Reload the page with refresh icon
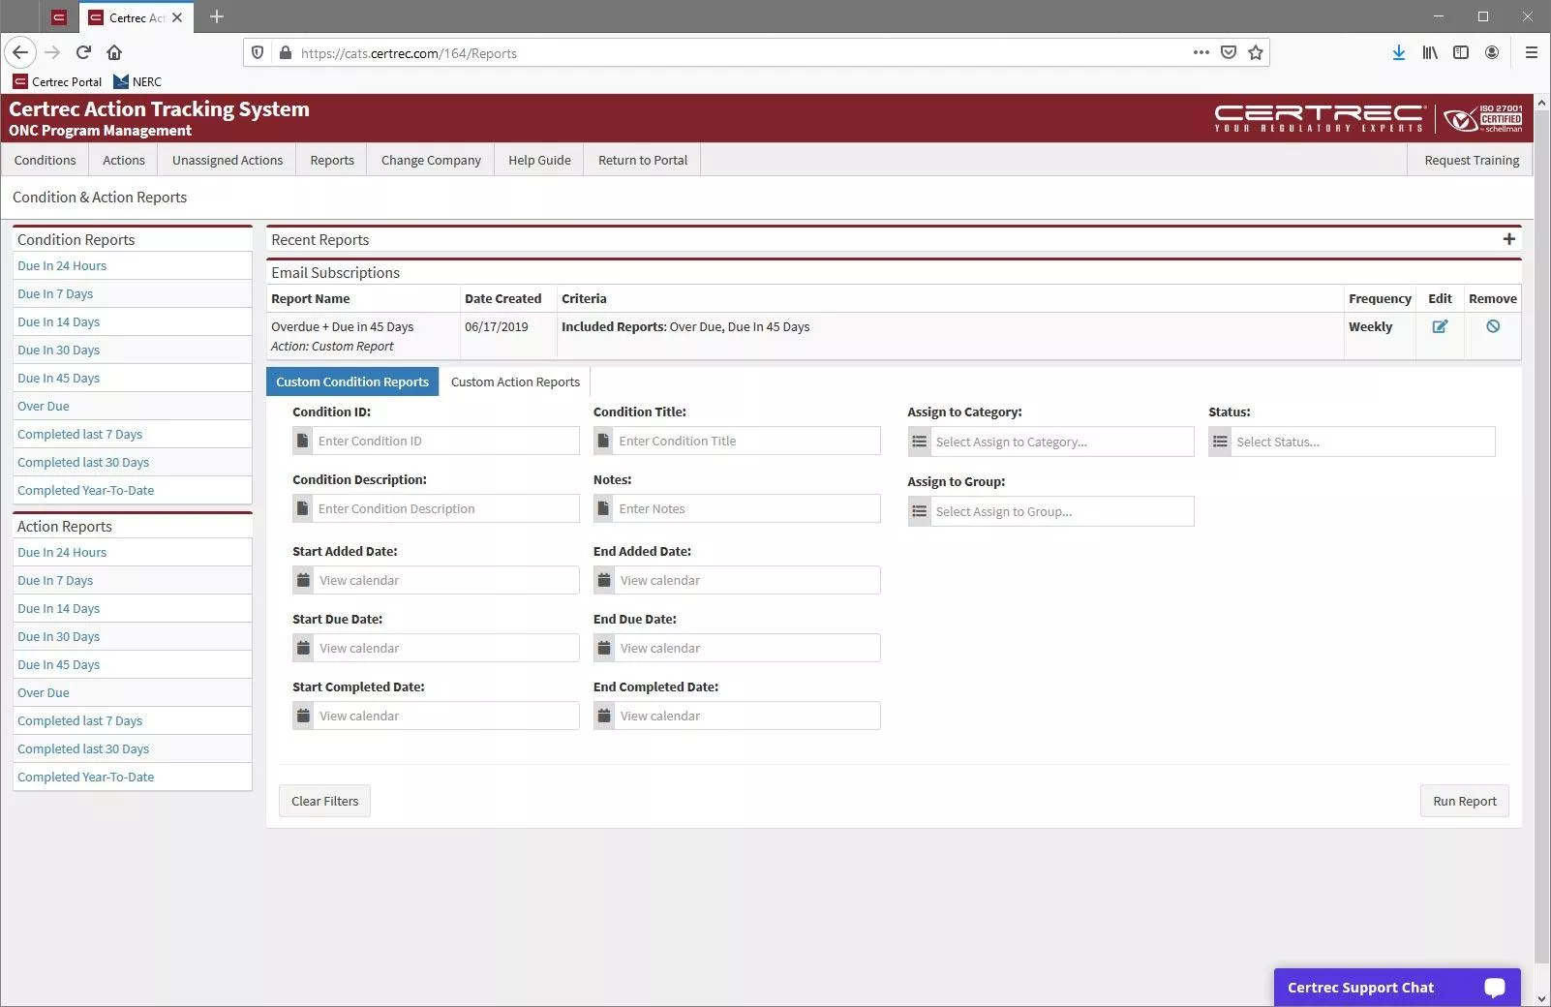 [83, 52]
